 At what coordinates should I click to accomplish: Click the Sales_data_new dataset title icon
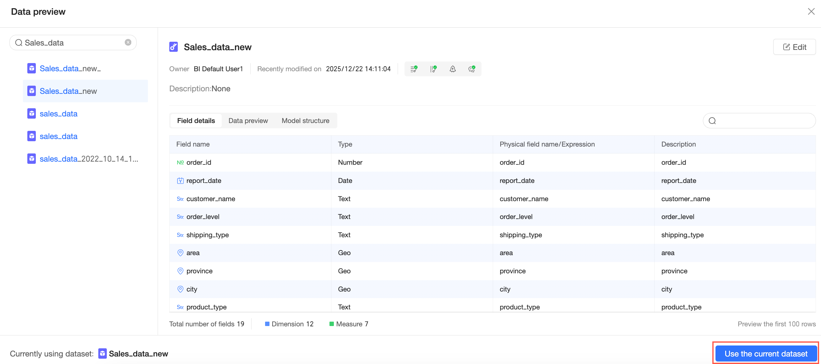click(x=173, y=47)
